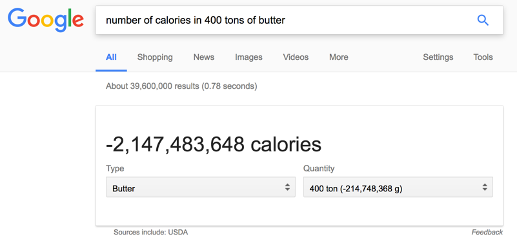Expand the More search options menu
The width and height of the screenshot is (517, 239).
(339, 57)
